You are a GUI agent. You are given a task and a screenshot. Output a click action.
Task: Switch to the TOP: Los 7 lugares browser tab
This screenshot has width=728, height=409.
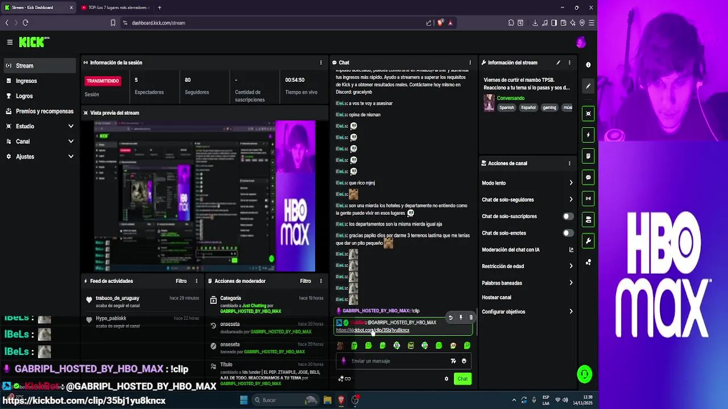[x=115, y=7]
